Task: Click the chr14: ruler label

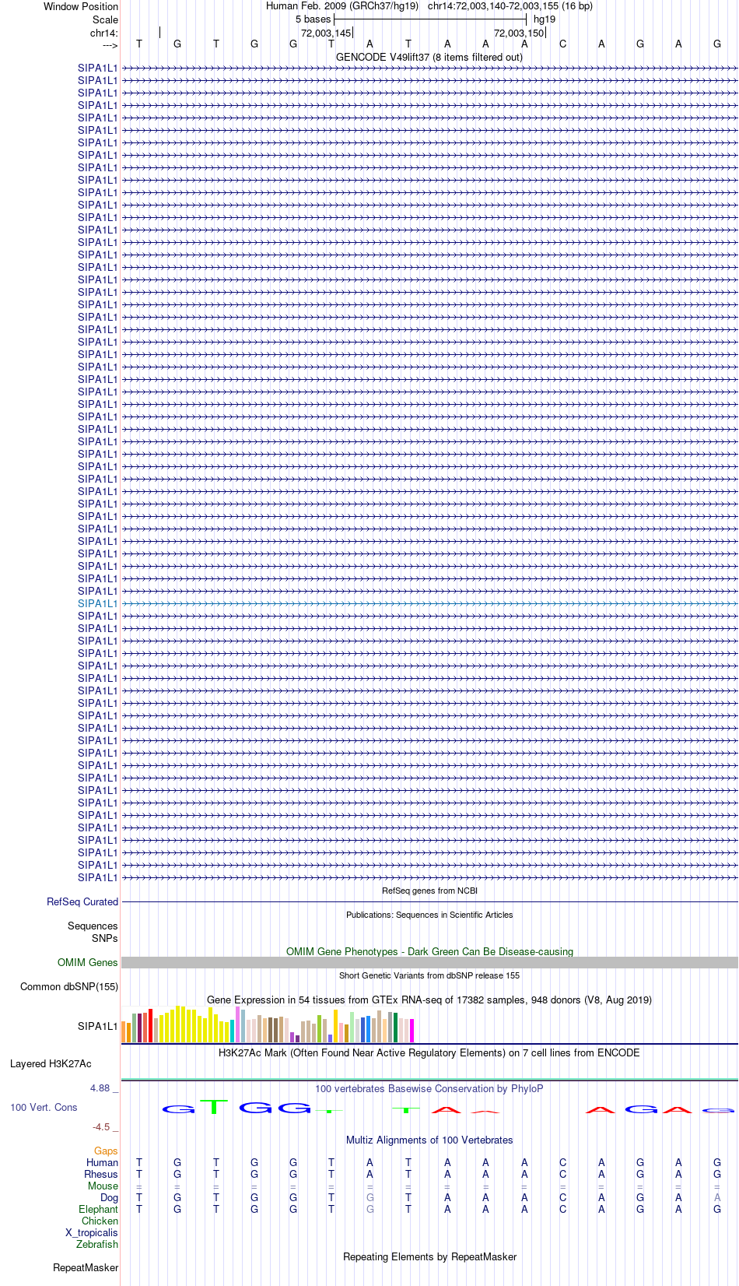Action: click(x=103, y=33)
